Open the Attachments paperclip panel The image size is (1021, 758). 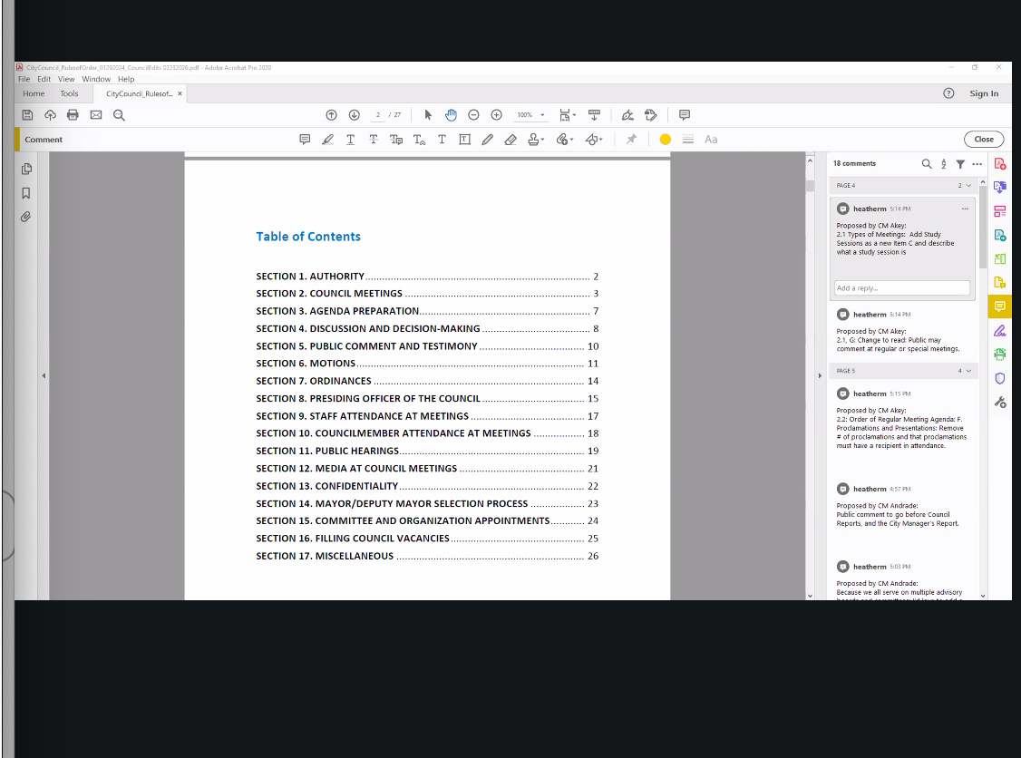(x=26, y=217)
